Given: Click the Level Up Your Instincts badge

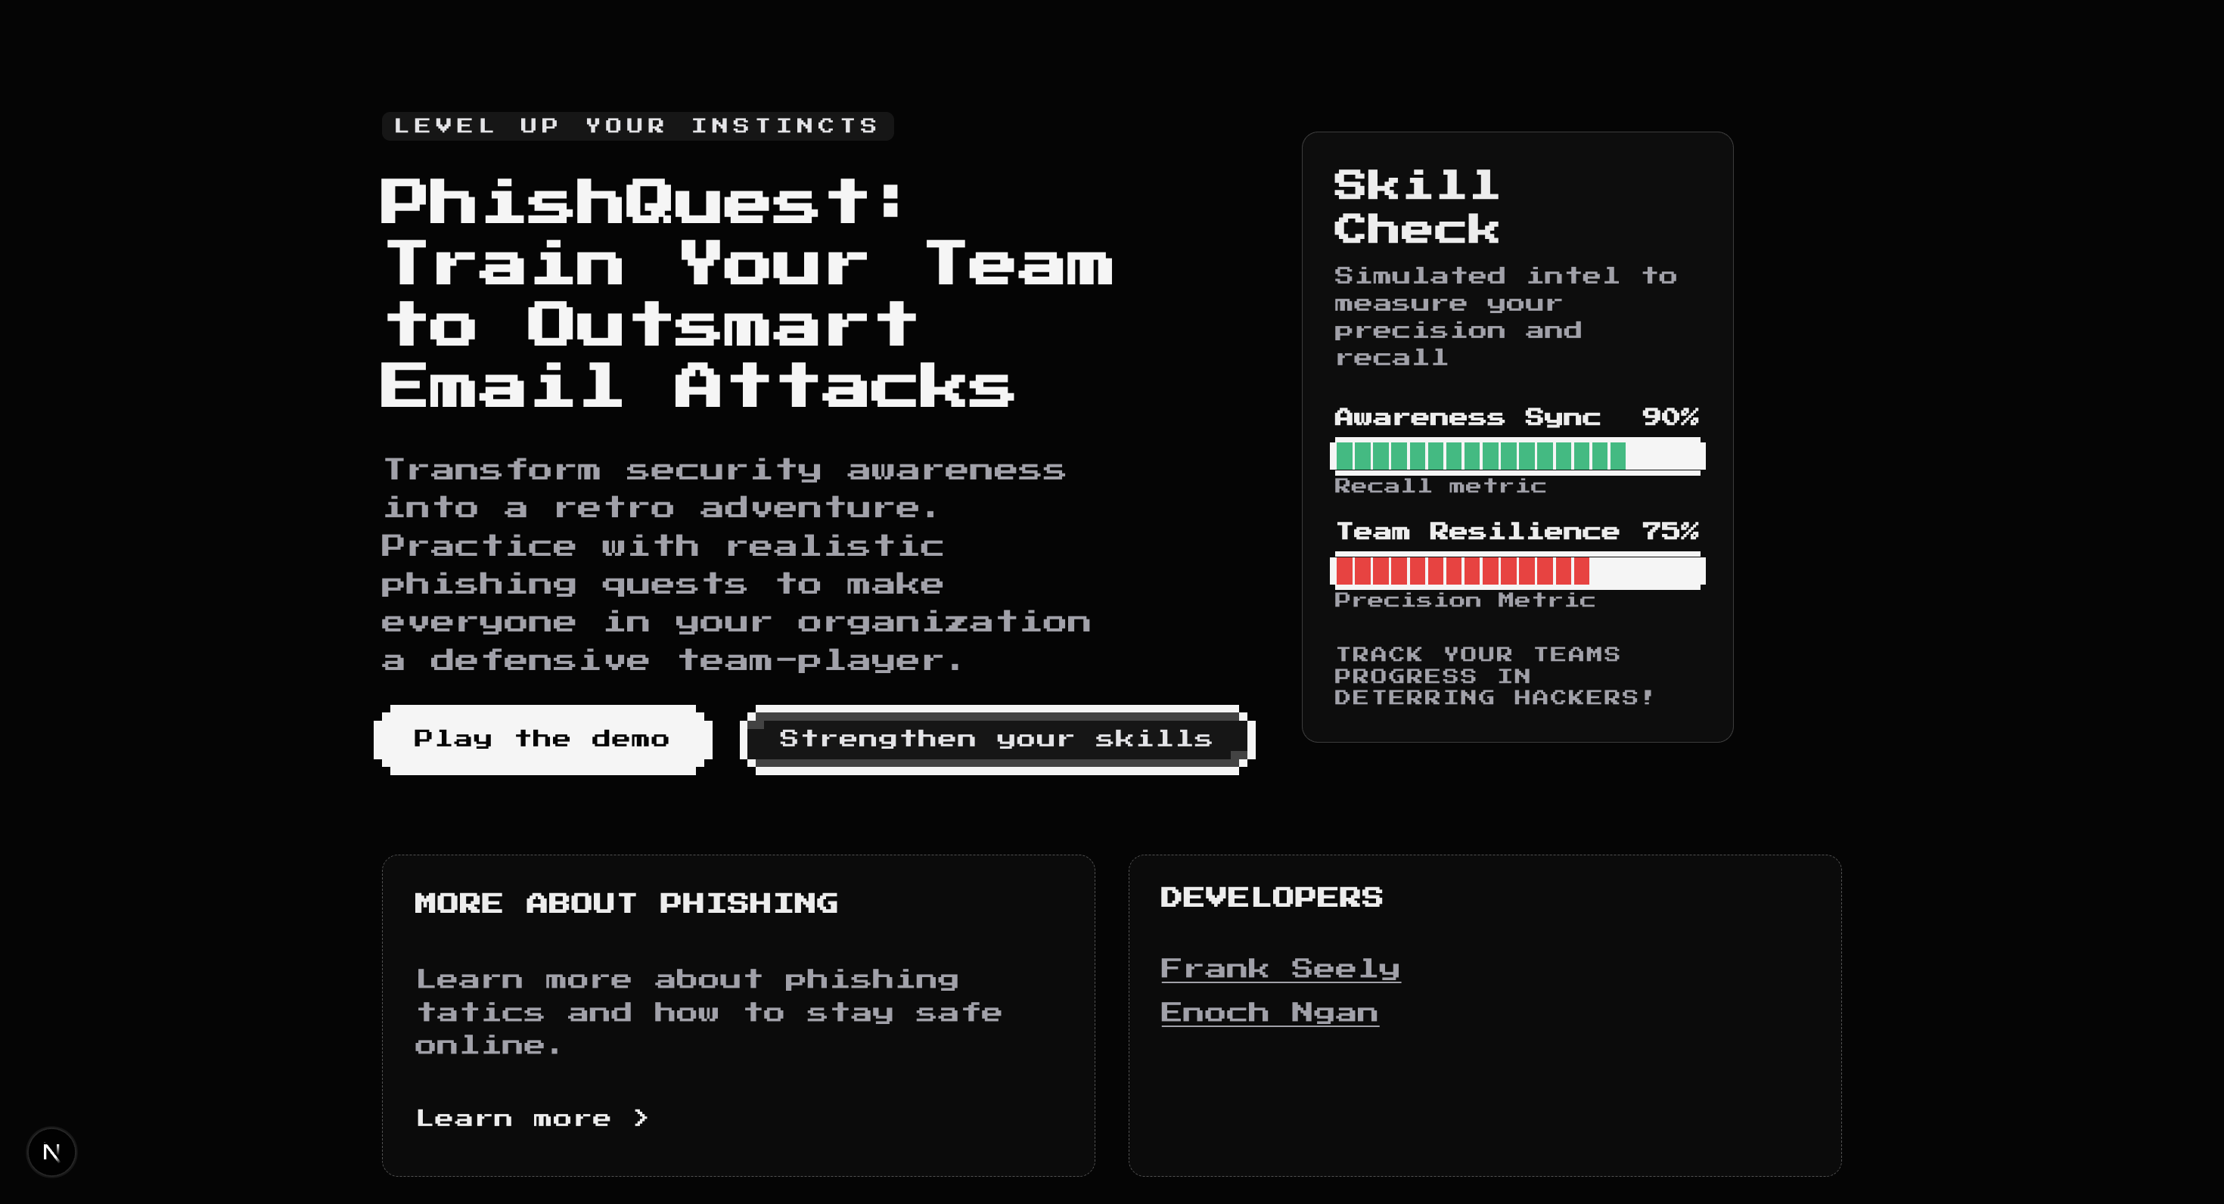Looking at the screenshot, I should tap(636, 126).
